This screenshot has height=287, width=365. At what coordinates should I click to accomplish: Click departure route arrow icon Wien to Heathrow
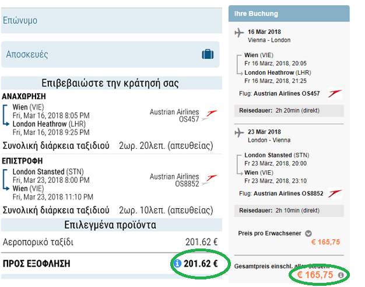click(6, 116)
